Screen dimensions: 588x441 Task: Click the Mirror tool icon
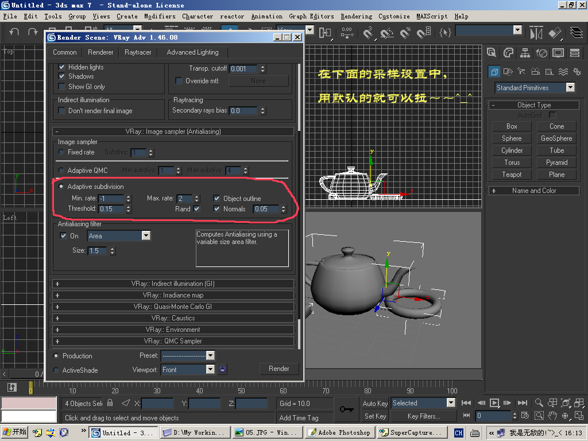536,33
